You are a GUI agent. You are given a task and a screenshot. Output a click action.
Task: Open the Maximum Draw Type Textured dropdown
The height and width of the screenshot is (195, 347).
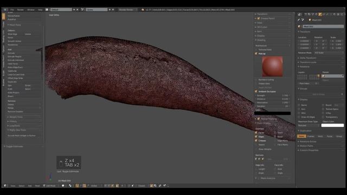coord(308,125)
